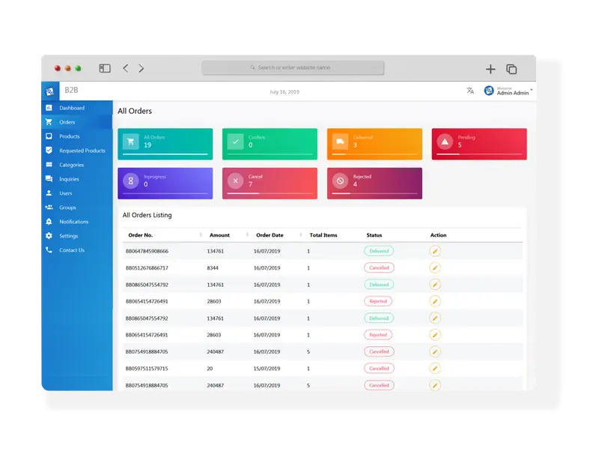Edit order BB0597511579715 with pencil icon
This screenshot has width=605, height=454.
(435, 369)
